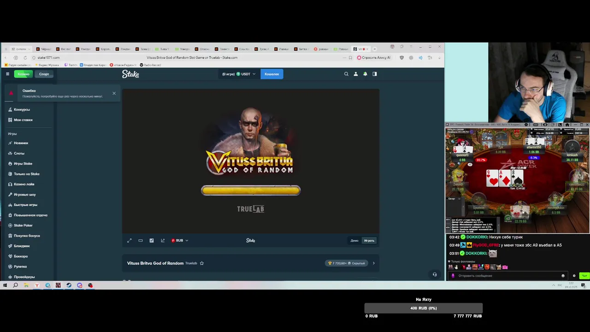
Task: Click the Yandex browser taskbar icon
Action: pyautogui.click(x=37, y=285)
